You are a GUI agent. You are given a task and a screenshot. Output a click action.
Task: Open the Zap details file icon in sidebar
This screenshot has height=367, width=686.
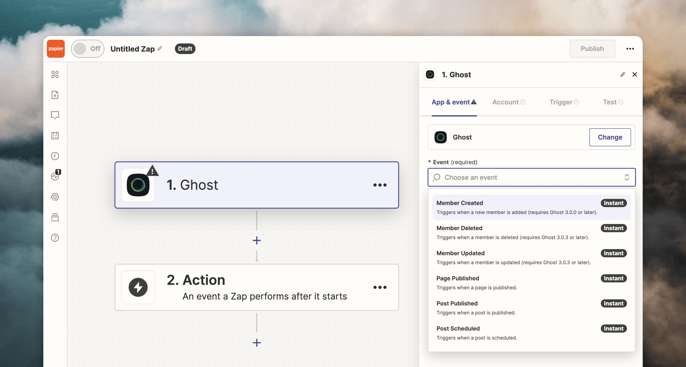[x=55, y=95]
